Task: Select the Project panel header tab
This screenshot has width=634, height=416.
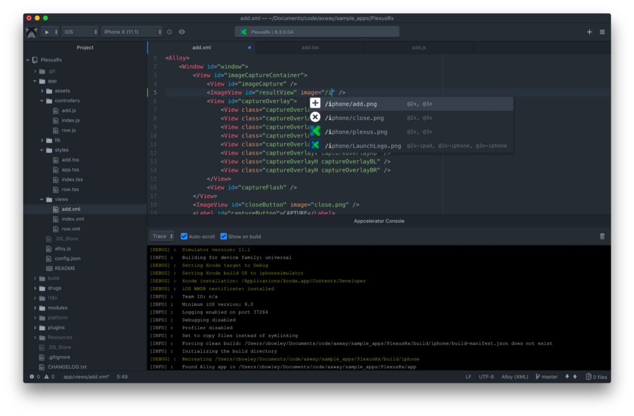Action: pyautogui.click(x=85, y=48)
